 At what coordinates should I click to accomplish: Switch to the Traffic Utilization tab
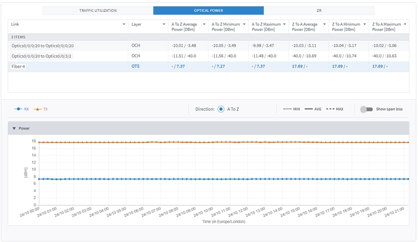[98, 10]
